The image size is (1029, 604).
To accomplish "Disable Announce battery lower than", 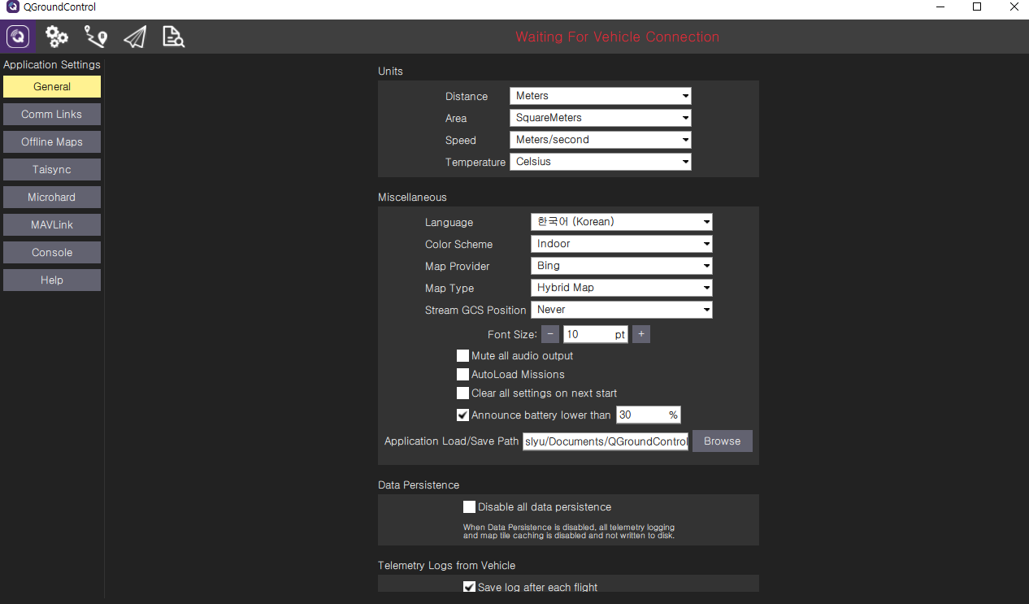I will coord(462,415).
